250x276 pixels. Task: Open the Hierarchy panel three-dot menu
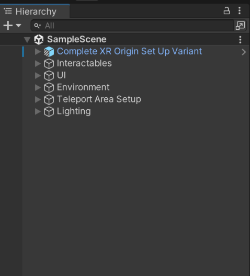(x=240, y=11)
